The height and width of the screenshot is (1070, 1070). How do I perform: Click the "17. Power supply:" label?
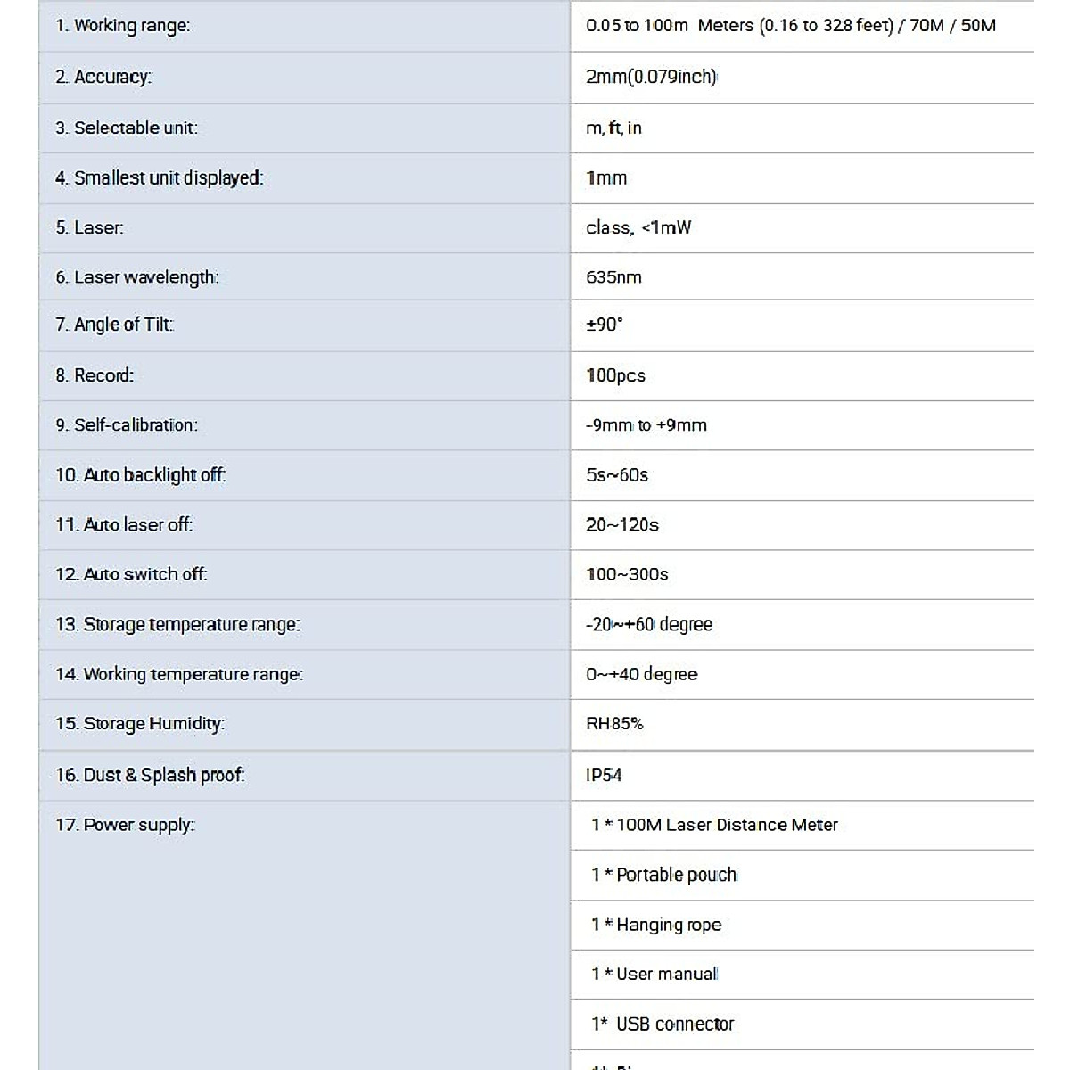pos(125,825)
